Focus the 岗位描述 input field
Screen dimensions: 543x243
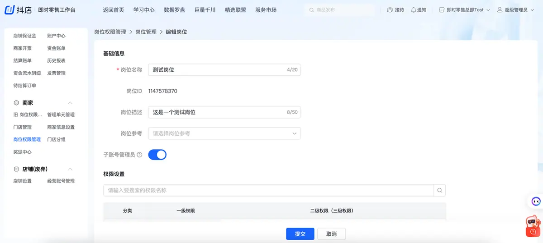[224, 112]
